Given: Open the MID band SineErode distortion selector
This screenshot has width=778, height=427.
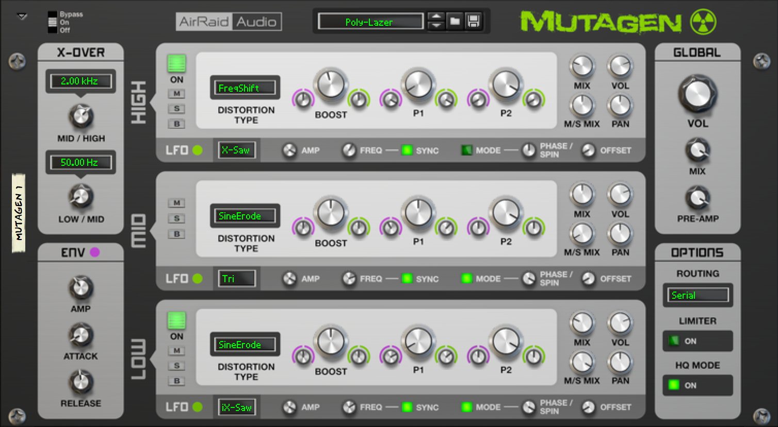Looking at the screenshot, I should pyautogui.click(x=245, y=216).
